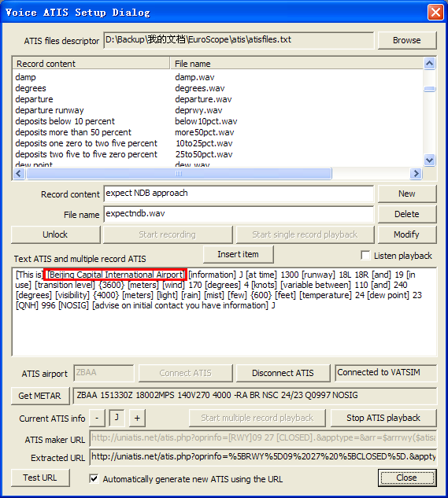Click the Test URL button
The height and width of the screenshot is (498, 448).
(40, 478)
